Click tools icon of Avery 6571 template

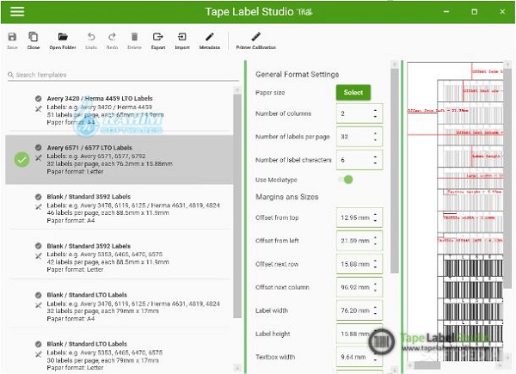39,158
